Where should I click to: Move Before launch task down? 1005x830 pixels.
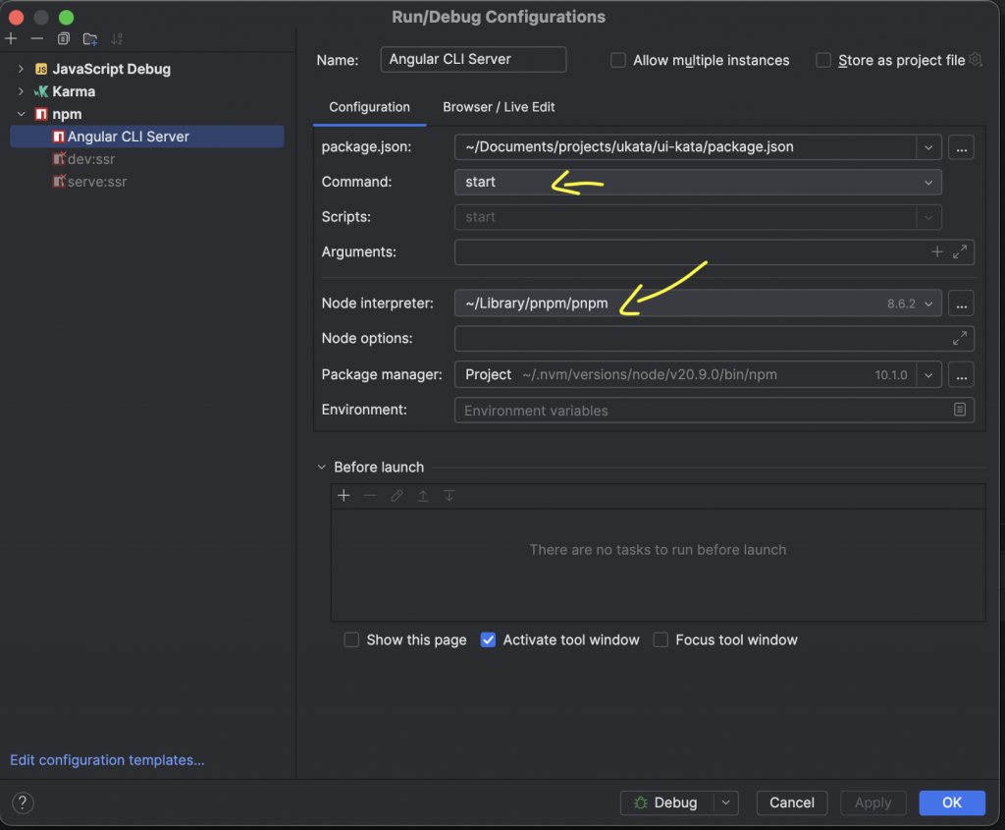450,496
